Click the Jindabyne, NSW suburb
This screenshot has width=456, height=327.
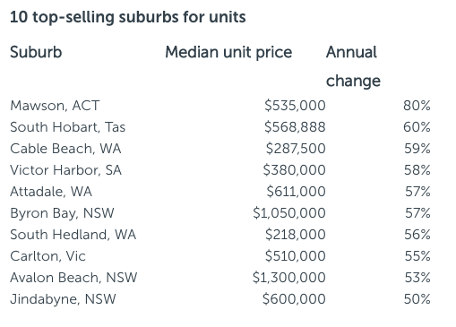63,299
